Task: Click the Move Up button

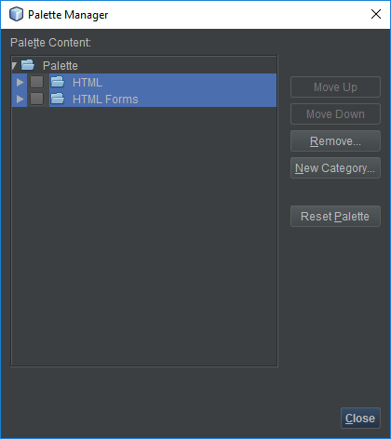Action: point(335,86)
